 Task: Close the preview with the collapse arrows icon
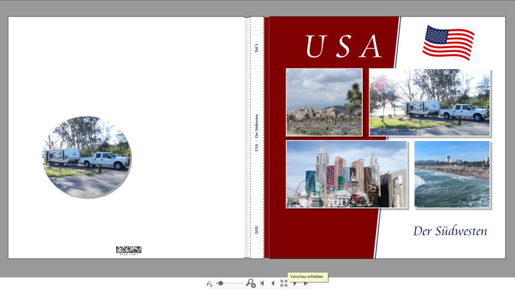(284, 283)
